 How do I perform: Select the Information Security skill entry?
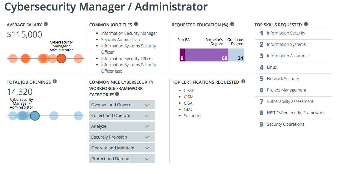286,33
